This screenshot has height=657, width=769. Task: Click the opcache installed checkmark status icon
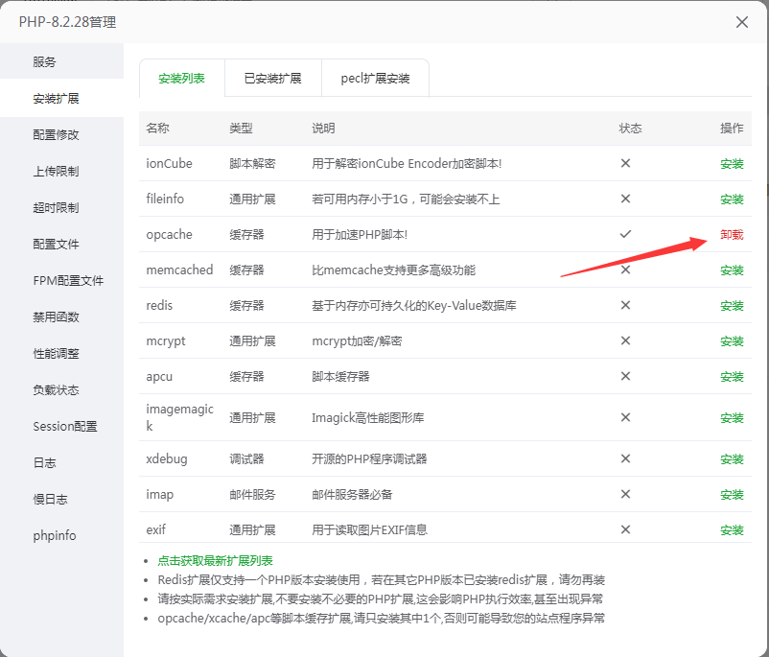pyautogui.click(x=625, y=234)
